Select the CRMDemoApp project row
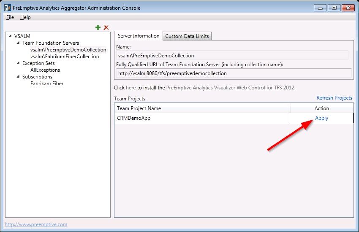Image resolution: width=359 pixels, height=232 pixels. 234,118
